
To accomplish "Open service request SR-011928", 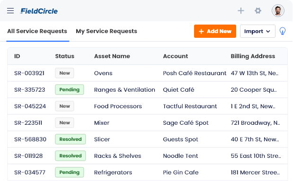I will coord(28,156).
